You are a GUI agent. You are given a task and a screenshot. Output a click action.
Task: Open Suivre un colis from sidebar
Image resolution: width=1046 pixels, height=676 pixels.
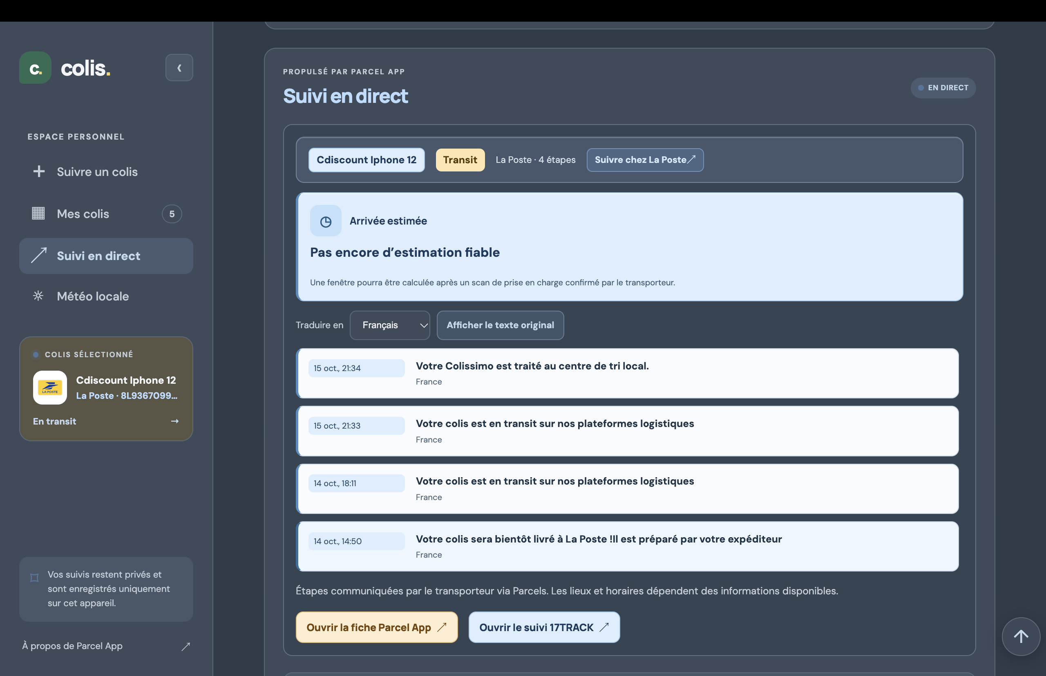(106, 171)
